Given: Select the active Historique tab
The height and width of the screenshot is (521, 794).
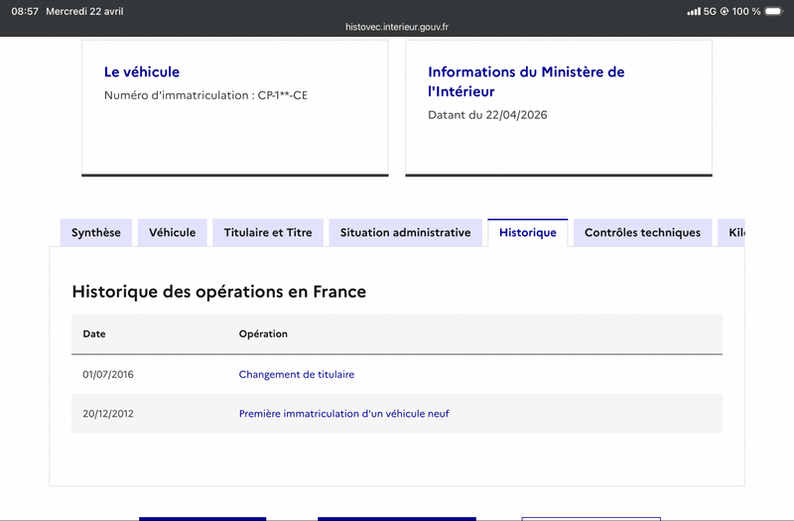Looking at the screenshot, I should [x=528, y=233].
